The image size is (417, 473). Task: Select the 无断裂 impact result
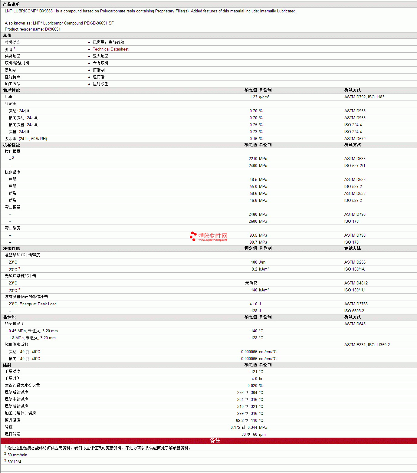(251, 283)
